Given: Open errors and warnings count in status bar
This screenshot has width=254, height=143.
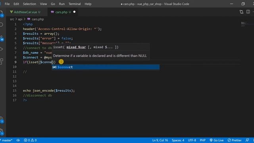Looking at the screenshot, I should click(x=30, y=140).
